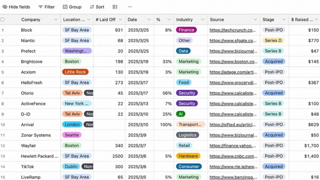The width and height of the screenshot is (320, 180).
Task: Select the 2025/3/9 date cell
Action: (x=139, y=135)
